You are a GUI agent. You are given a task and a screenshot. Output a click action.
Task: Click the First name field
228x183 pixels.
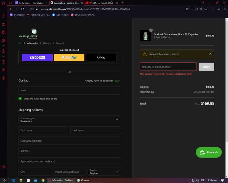[43, 130]
